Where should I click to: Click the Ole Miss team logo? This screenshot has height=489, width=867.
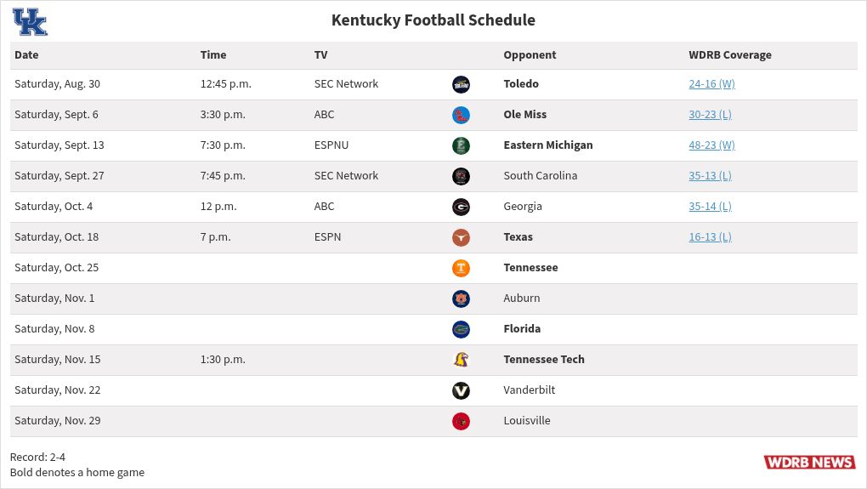[x=461, y=115]
